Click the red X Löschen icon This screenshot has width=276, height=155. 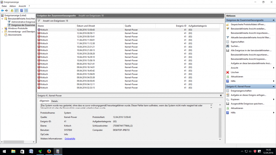pyautogui.click(x=228, y=72)
